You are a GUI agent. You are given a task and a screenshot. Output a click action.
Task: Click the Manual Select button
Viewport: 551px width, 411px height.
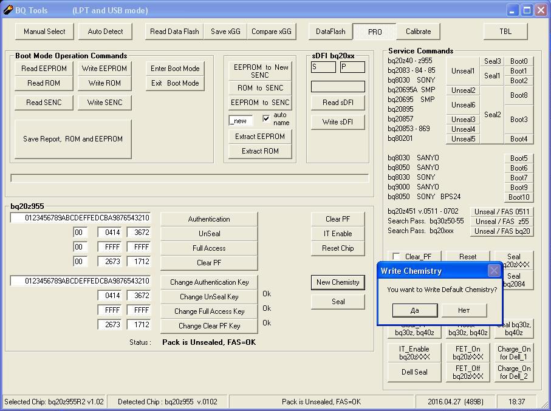pos(44,32)
